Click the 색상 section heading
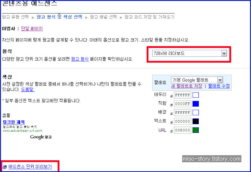The width and height of the screenshot is (251, 172). click(x=7, y=77)
